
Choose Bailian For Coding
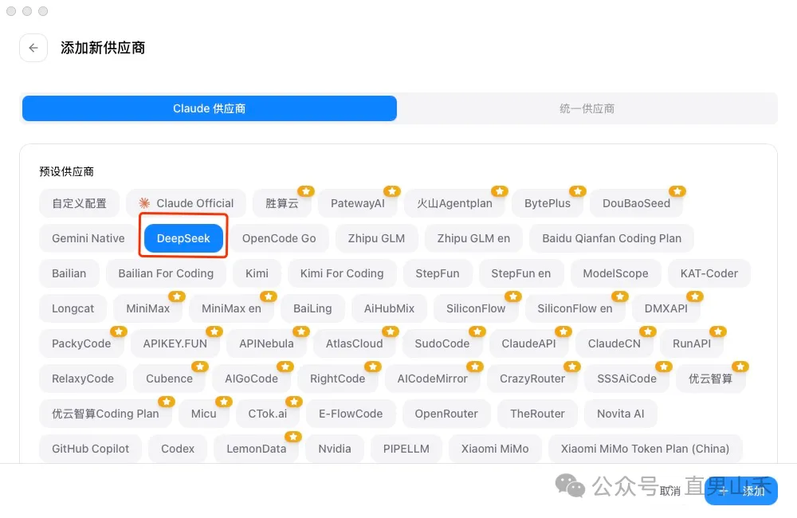coord(166,273)
